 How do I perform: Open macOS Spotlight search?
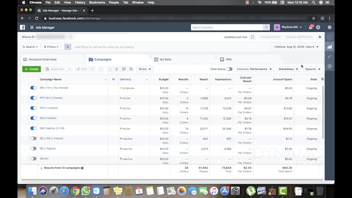[313, 2]
